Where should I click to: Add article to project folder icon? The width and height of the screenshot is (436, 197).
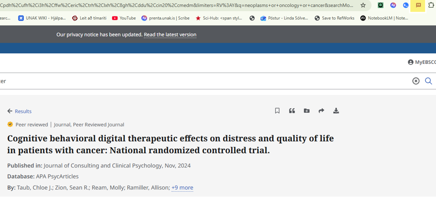307,111
